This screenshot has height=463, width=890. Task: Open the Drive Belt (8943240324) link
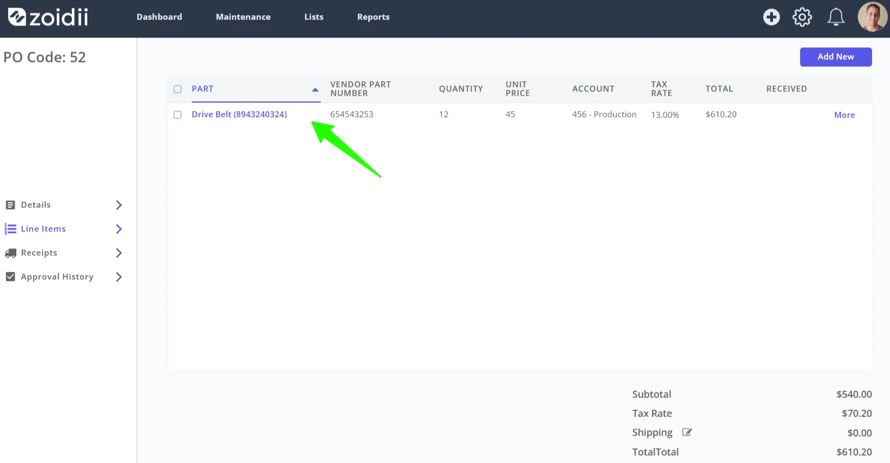(239, 114)
